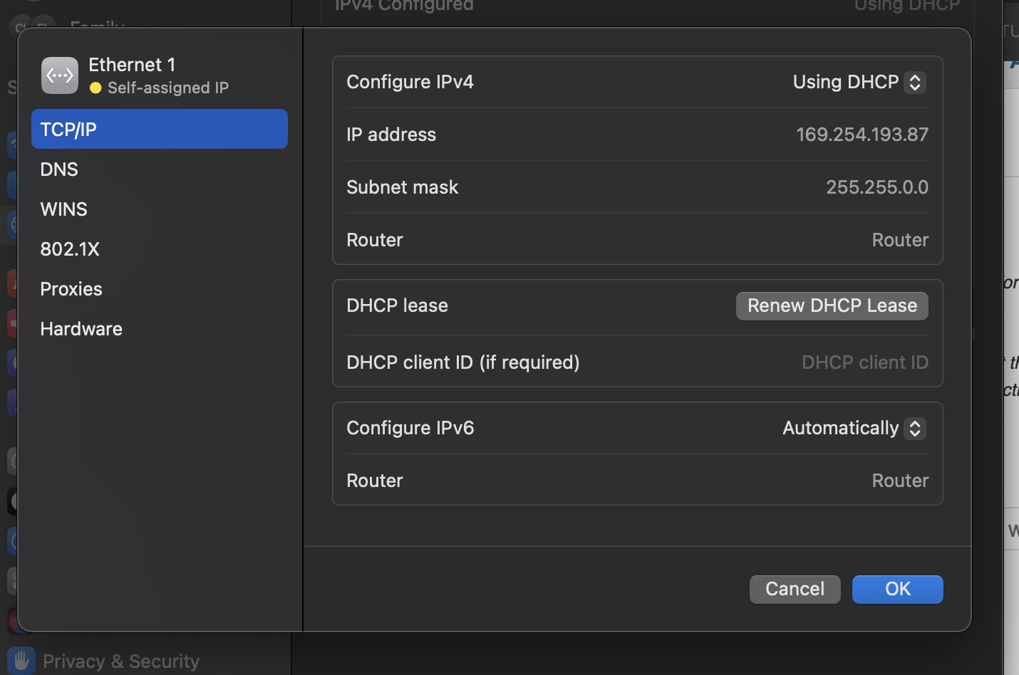The width and height of the screenshot is (1019, 675).
Task: Open the Hardware tab
Action: click(x=81, y=329)
